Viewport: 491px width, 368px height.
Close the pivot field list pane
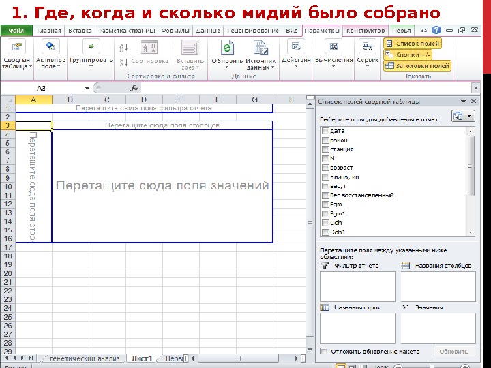(x=473, y=101)
